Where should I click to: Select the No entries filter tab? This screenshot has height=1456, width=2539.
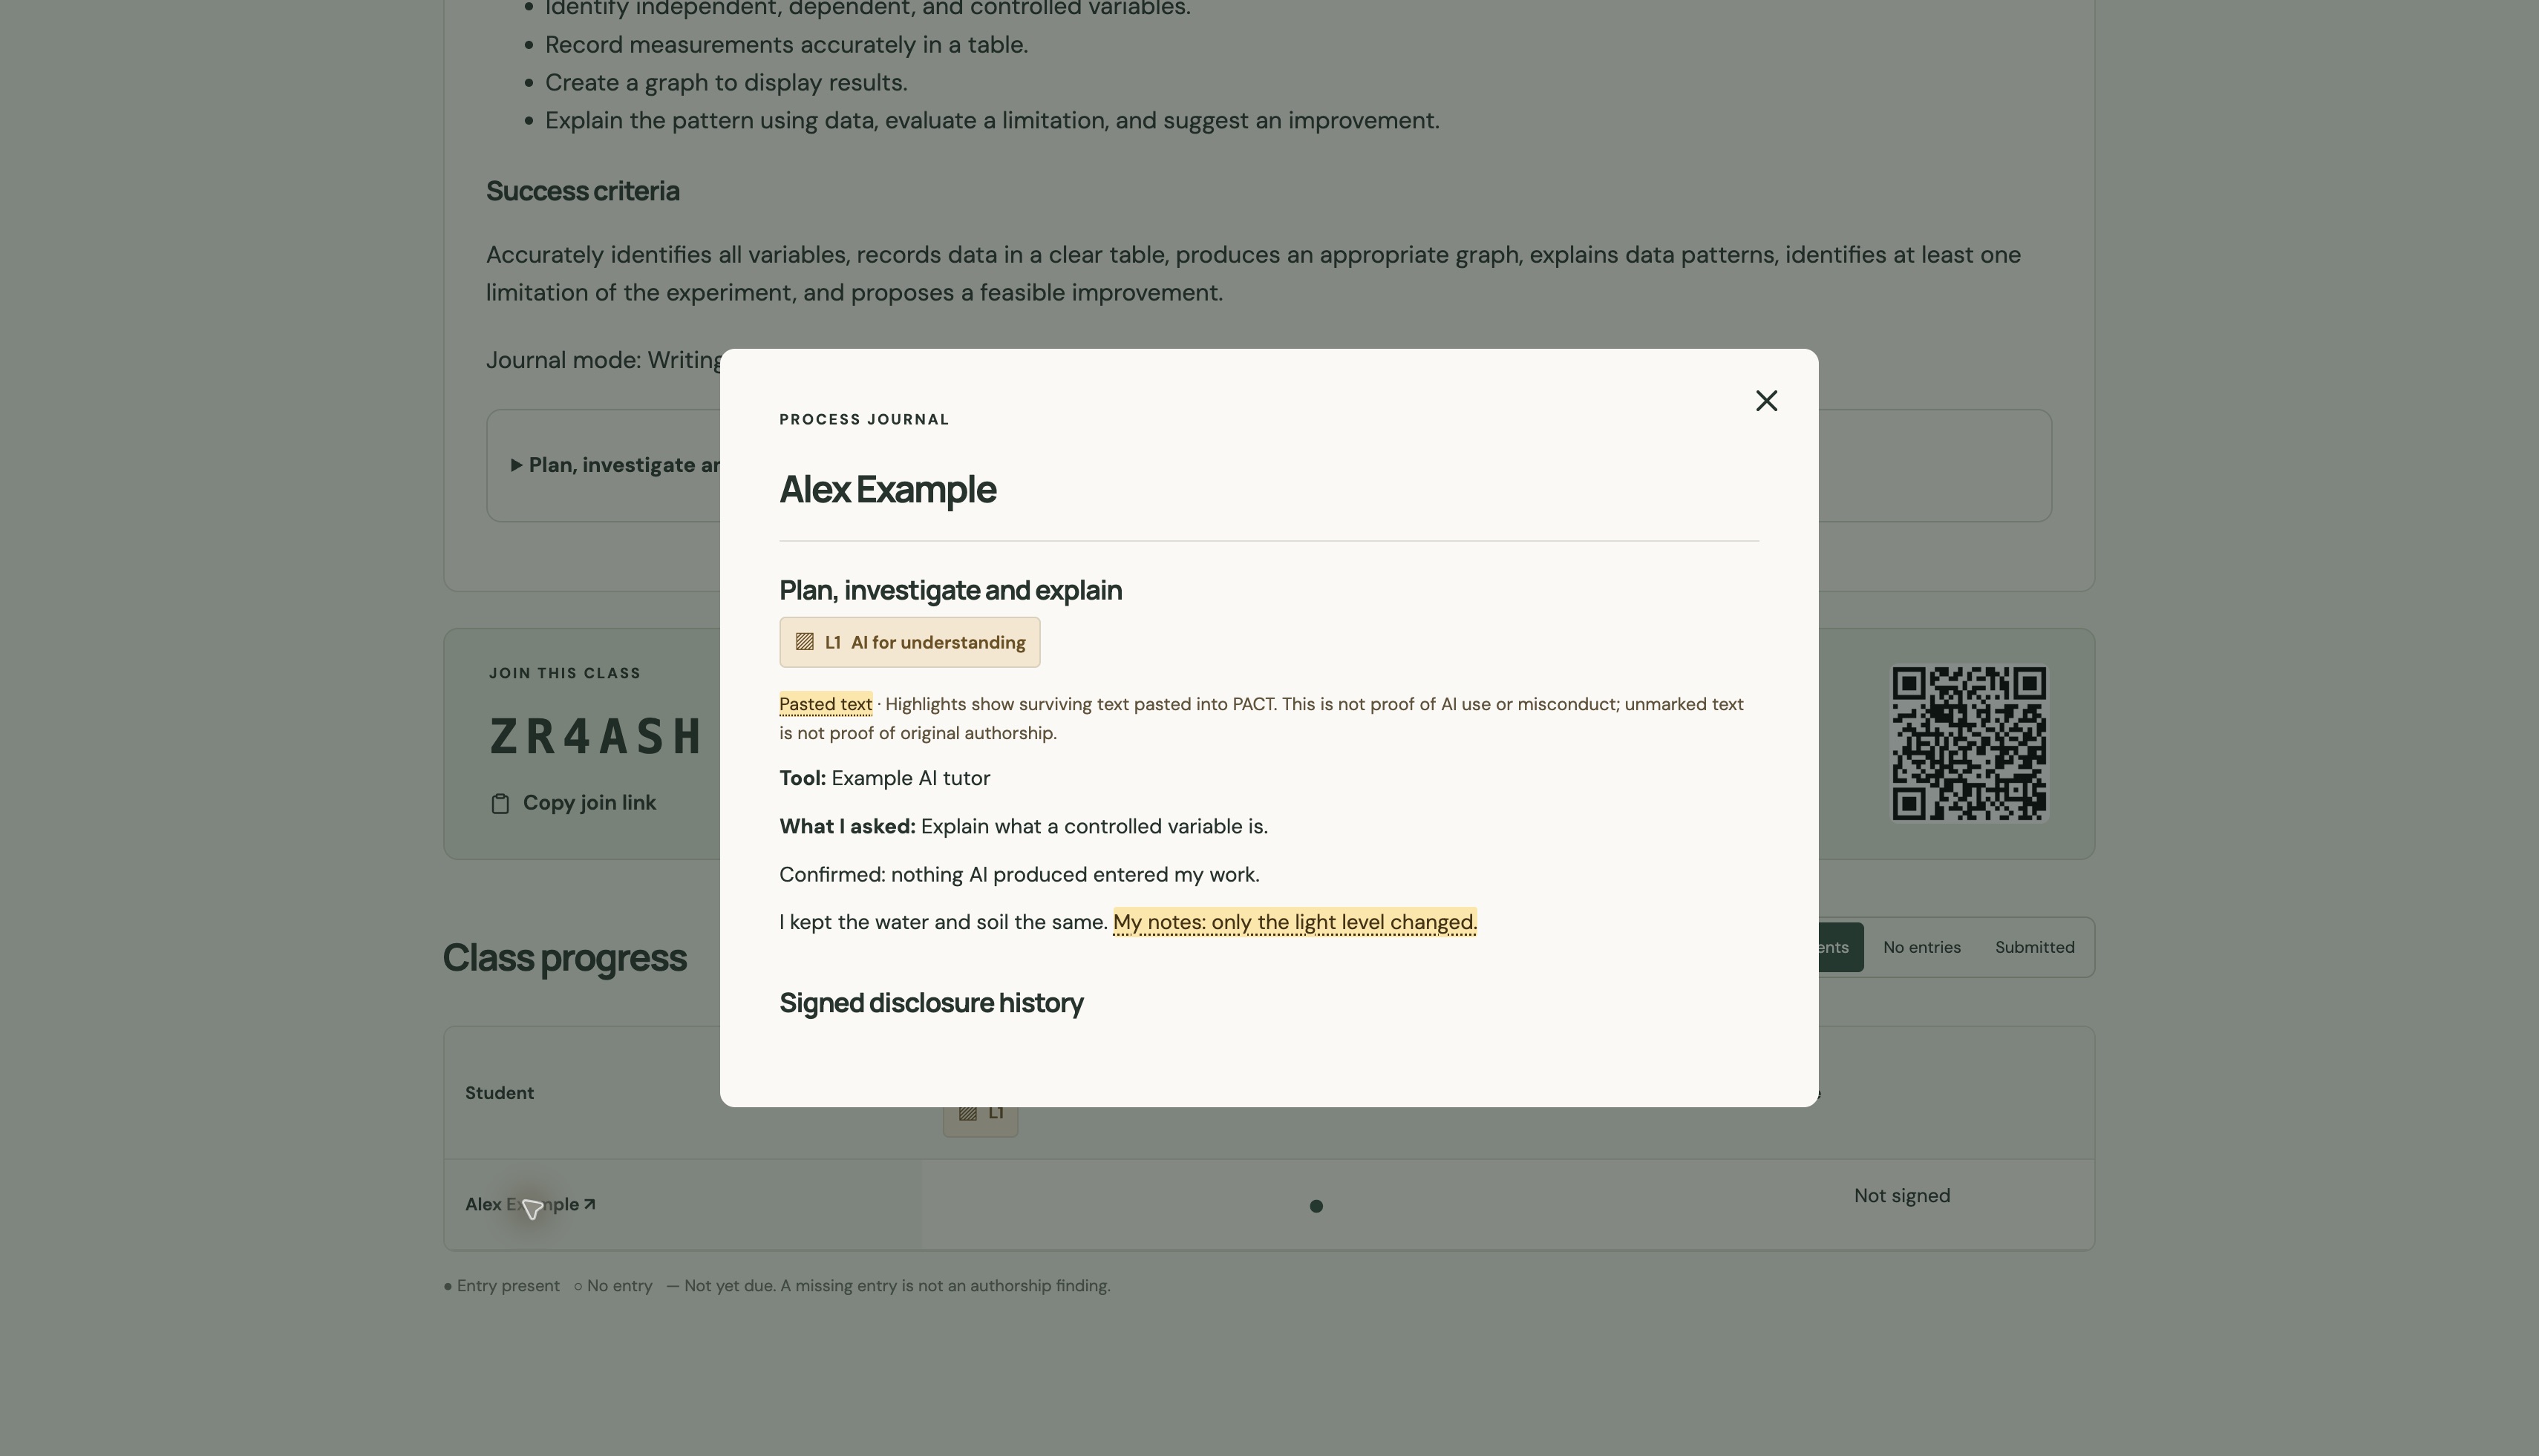[1921, 947]
